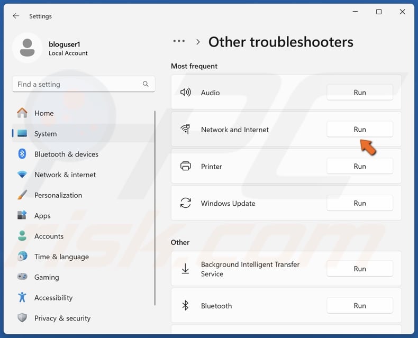Run the Network and Internet troubleshooter

[360, 129]
